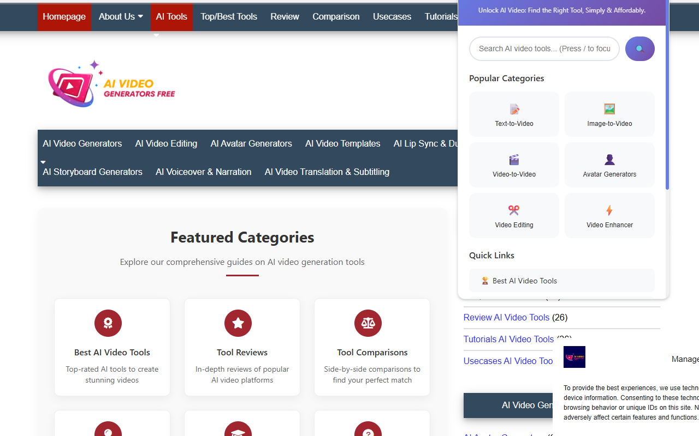Open the Comparison navigation item

pyautogui.click(x=336, y=16)
